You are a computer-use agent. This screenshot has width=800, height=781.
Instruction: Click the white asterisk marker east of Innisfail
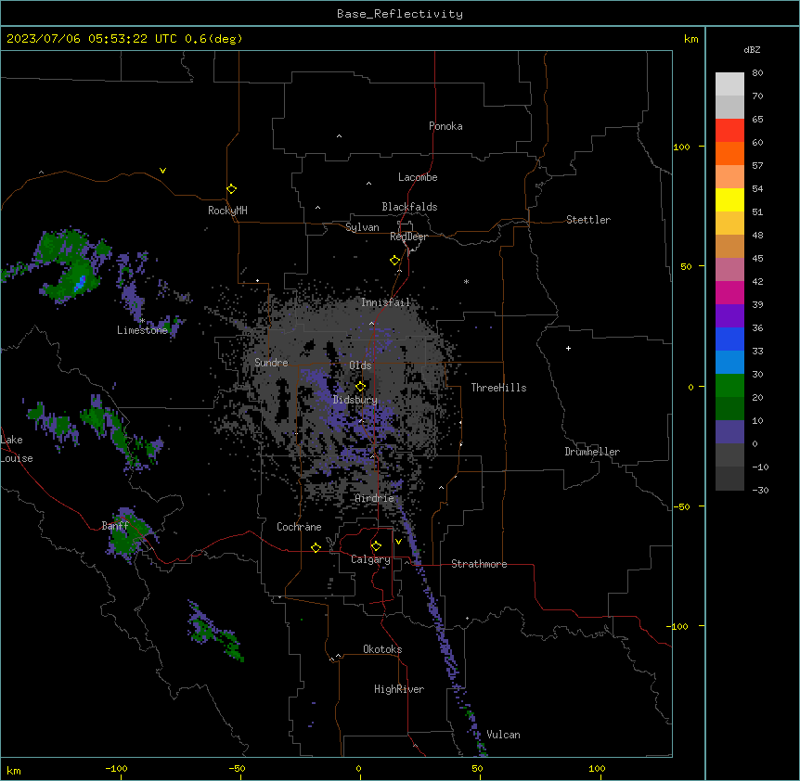pos(466,281)
